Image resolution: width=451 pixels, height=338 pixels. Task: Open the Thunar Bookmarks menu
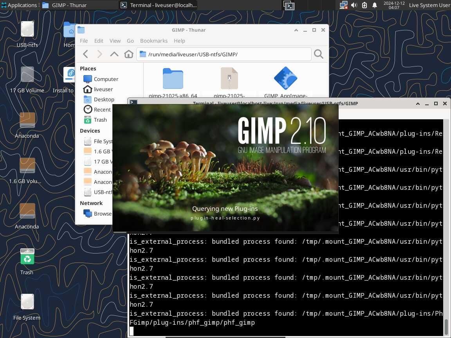[154, 41]
